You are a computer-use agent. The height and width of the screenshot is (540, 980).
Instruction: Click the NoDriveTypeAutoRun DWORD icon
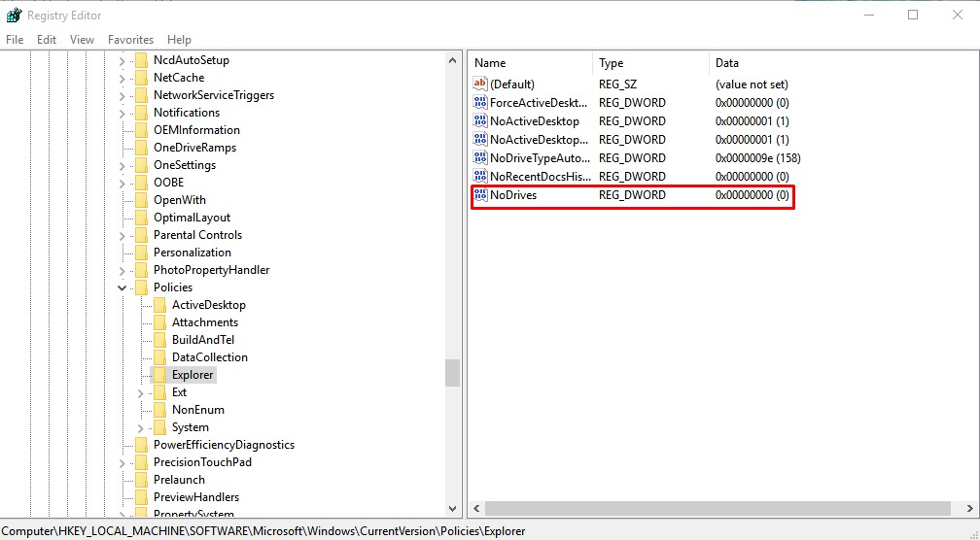tap(480, 158)
